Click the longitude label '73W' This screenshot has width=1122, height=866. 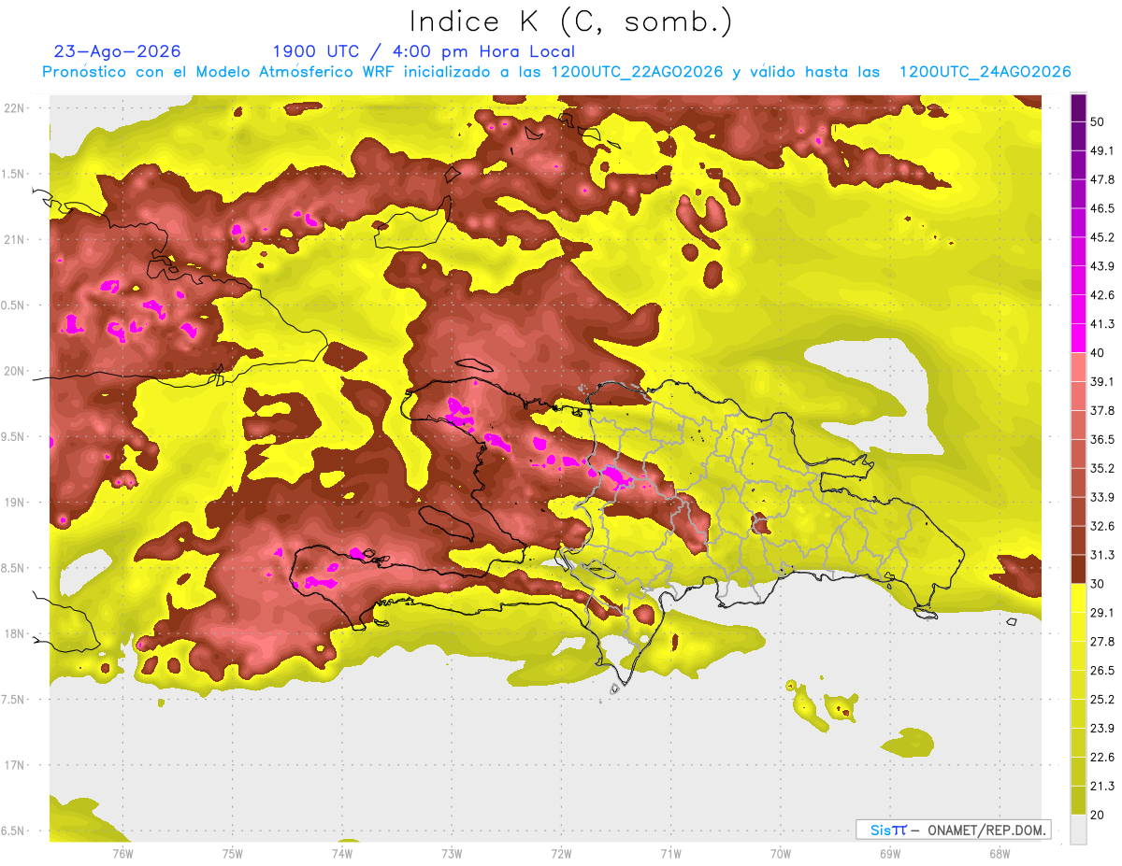click(452, 854)
